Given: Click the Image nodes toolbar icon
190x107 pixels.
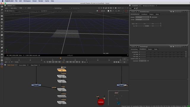Looking at the screenshot, I should 2,7.
